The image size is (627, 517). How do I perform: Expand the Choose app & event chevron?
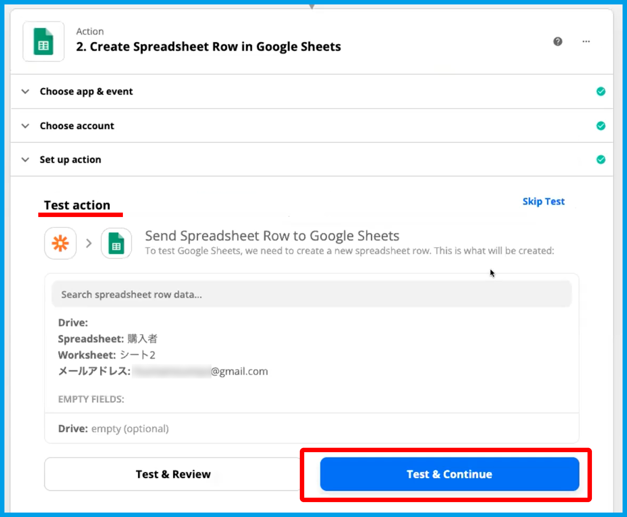(25, 91)
